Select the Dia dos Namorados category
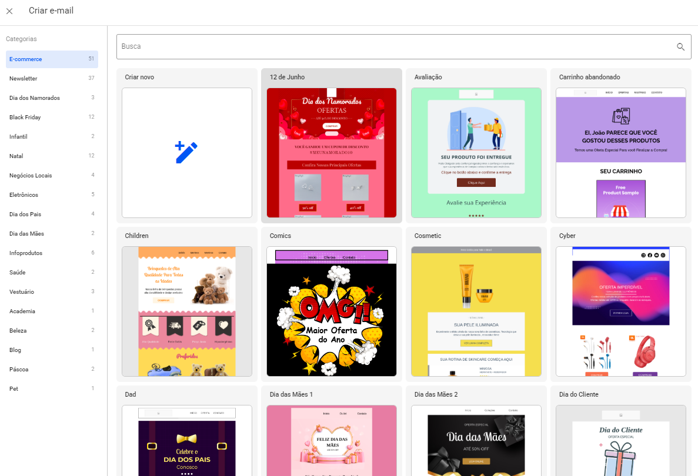The image size is (698, 476). pos(52,98)
